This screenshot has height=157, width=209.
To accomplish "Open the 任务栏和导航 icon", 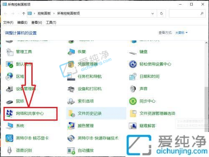I will (x=71, y=76).
